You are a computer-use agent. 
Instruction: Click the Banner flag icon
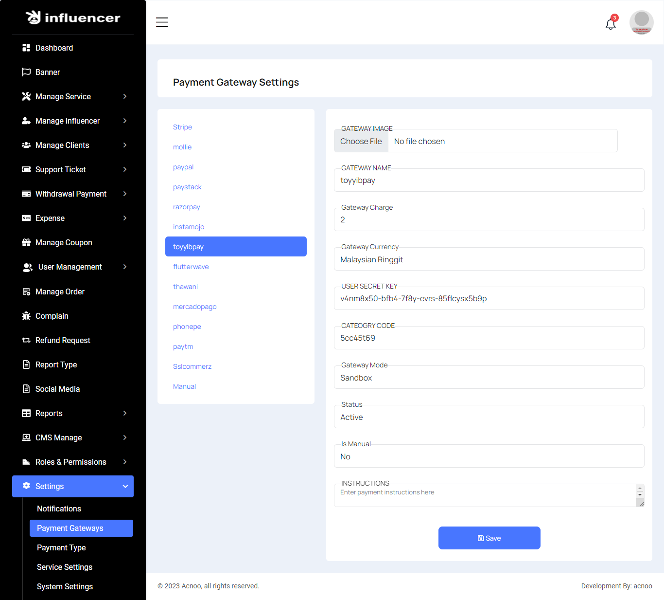click(x=26, y=72)
